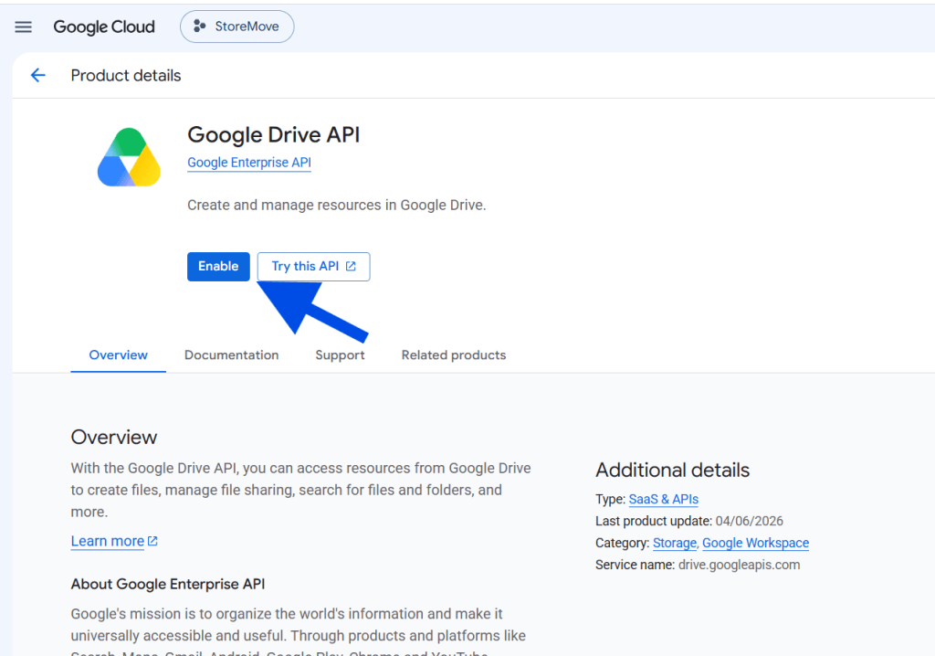Open the StoreMove project selector
Viewport: 935px width, 656px height.
pos(236,26)
